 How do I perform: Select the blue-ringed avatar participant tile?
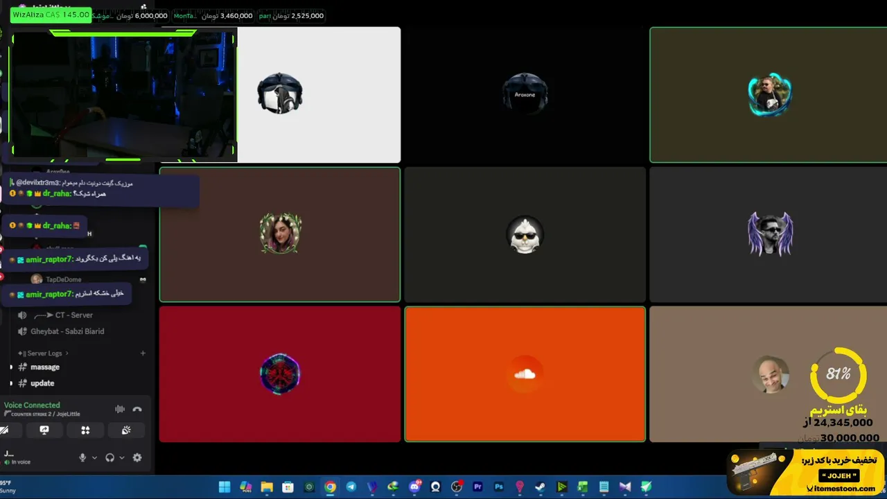(769, 95)
